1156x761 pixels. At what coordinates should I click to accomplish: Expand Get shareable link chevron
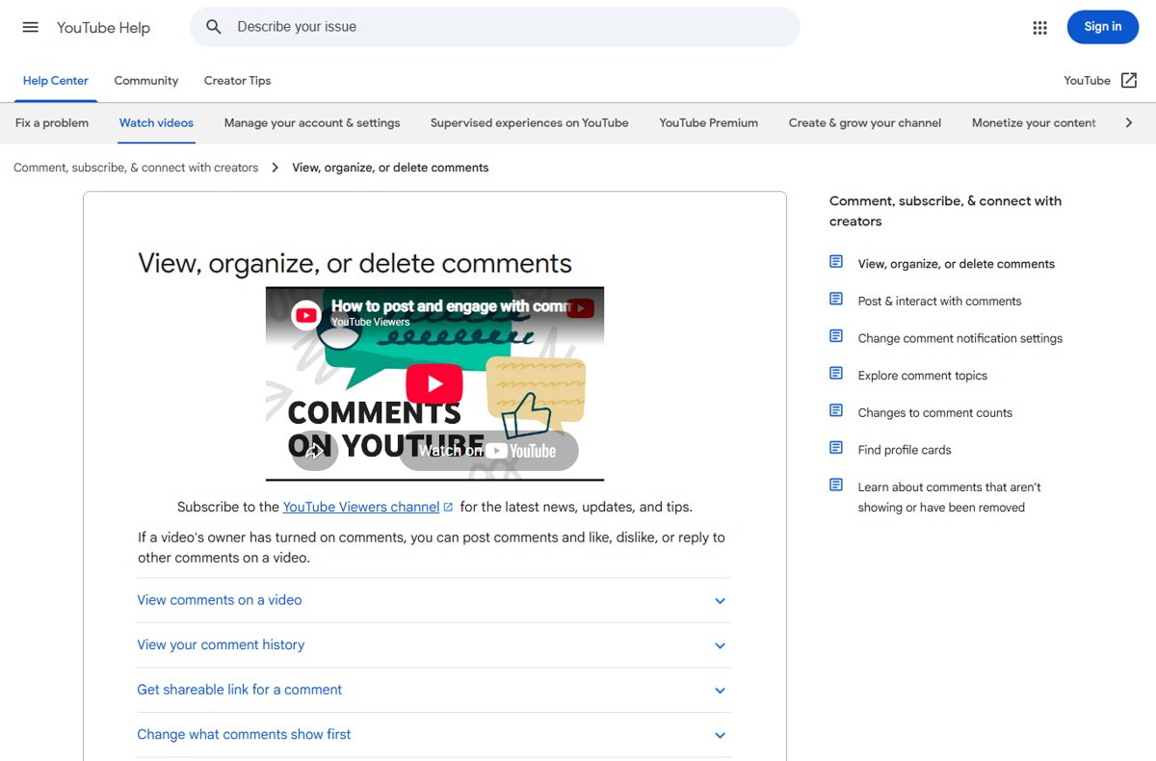tap(720, 691)
